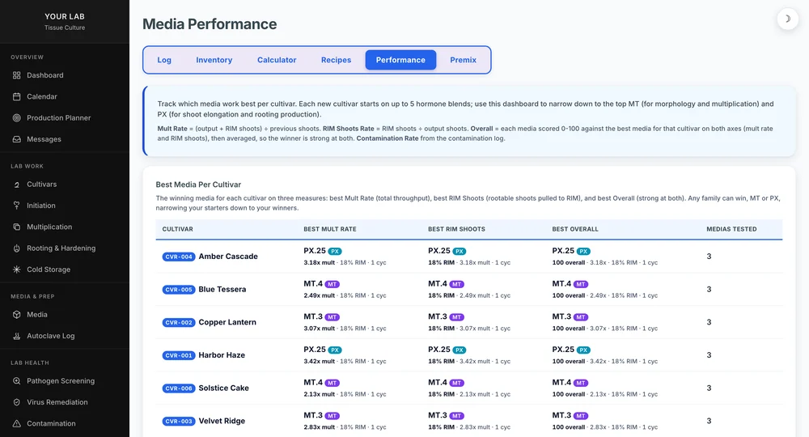809x437 pixels.
Task: Click the Autoclave Log icon
Action: (x=16, y=336)
